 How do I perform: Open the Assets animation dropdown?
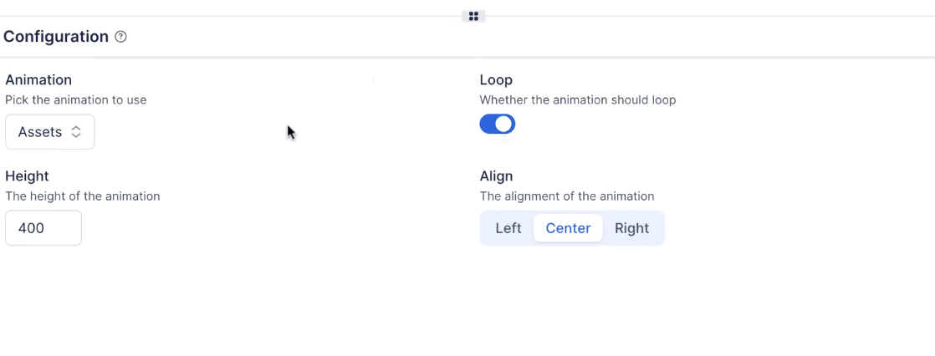[x=49, y=132]
